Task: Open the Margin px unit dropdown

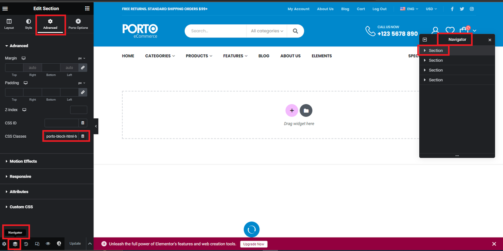Action: tap(82, 58)
